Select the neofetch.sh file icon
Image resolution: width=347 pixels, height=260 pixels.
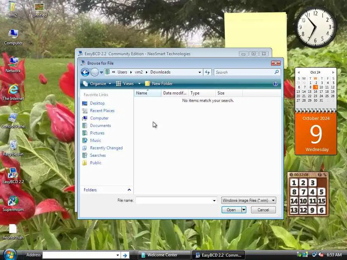(x=13, y=232)
